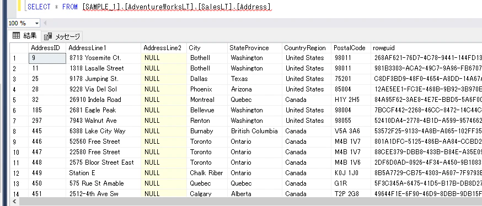The width and height of the screenshot is (482, 206).
Task: Select the AddressLine1 column header
Action: [x=104, y=48]
